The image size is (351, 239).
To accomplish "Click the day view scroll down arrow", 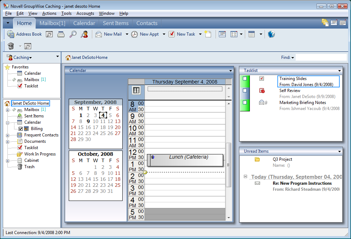I will pos(229,217).
